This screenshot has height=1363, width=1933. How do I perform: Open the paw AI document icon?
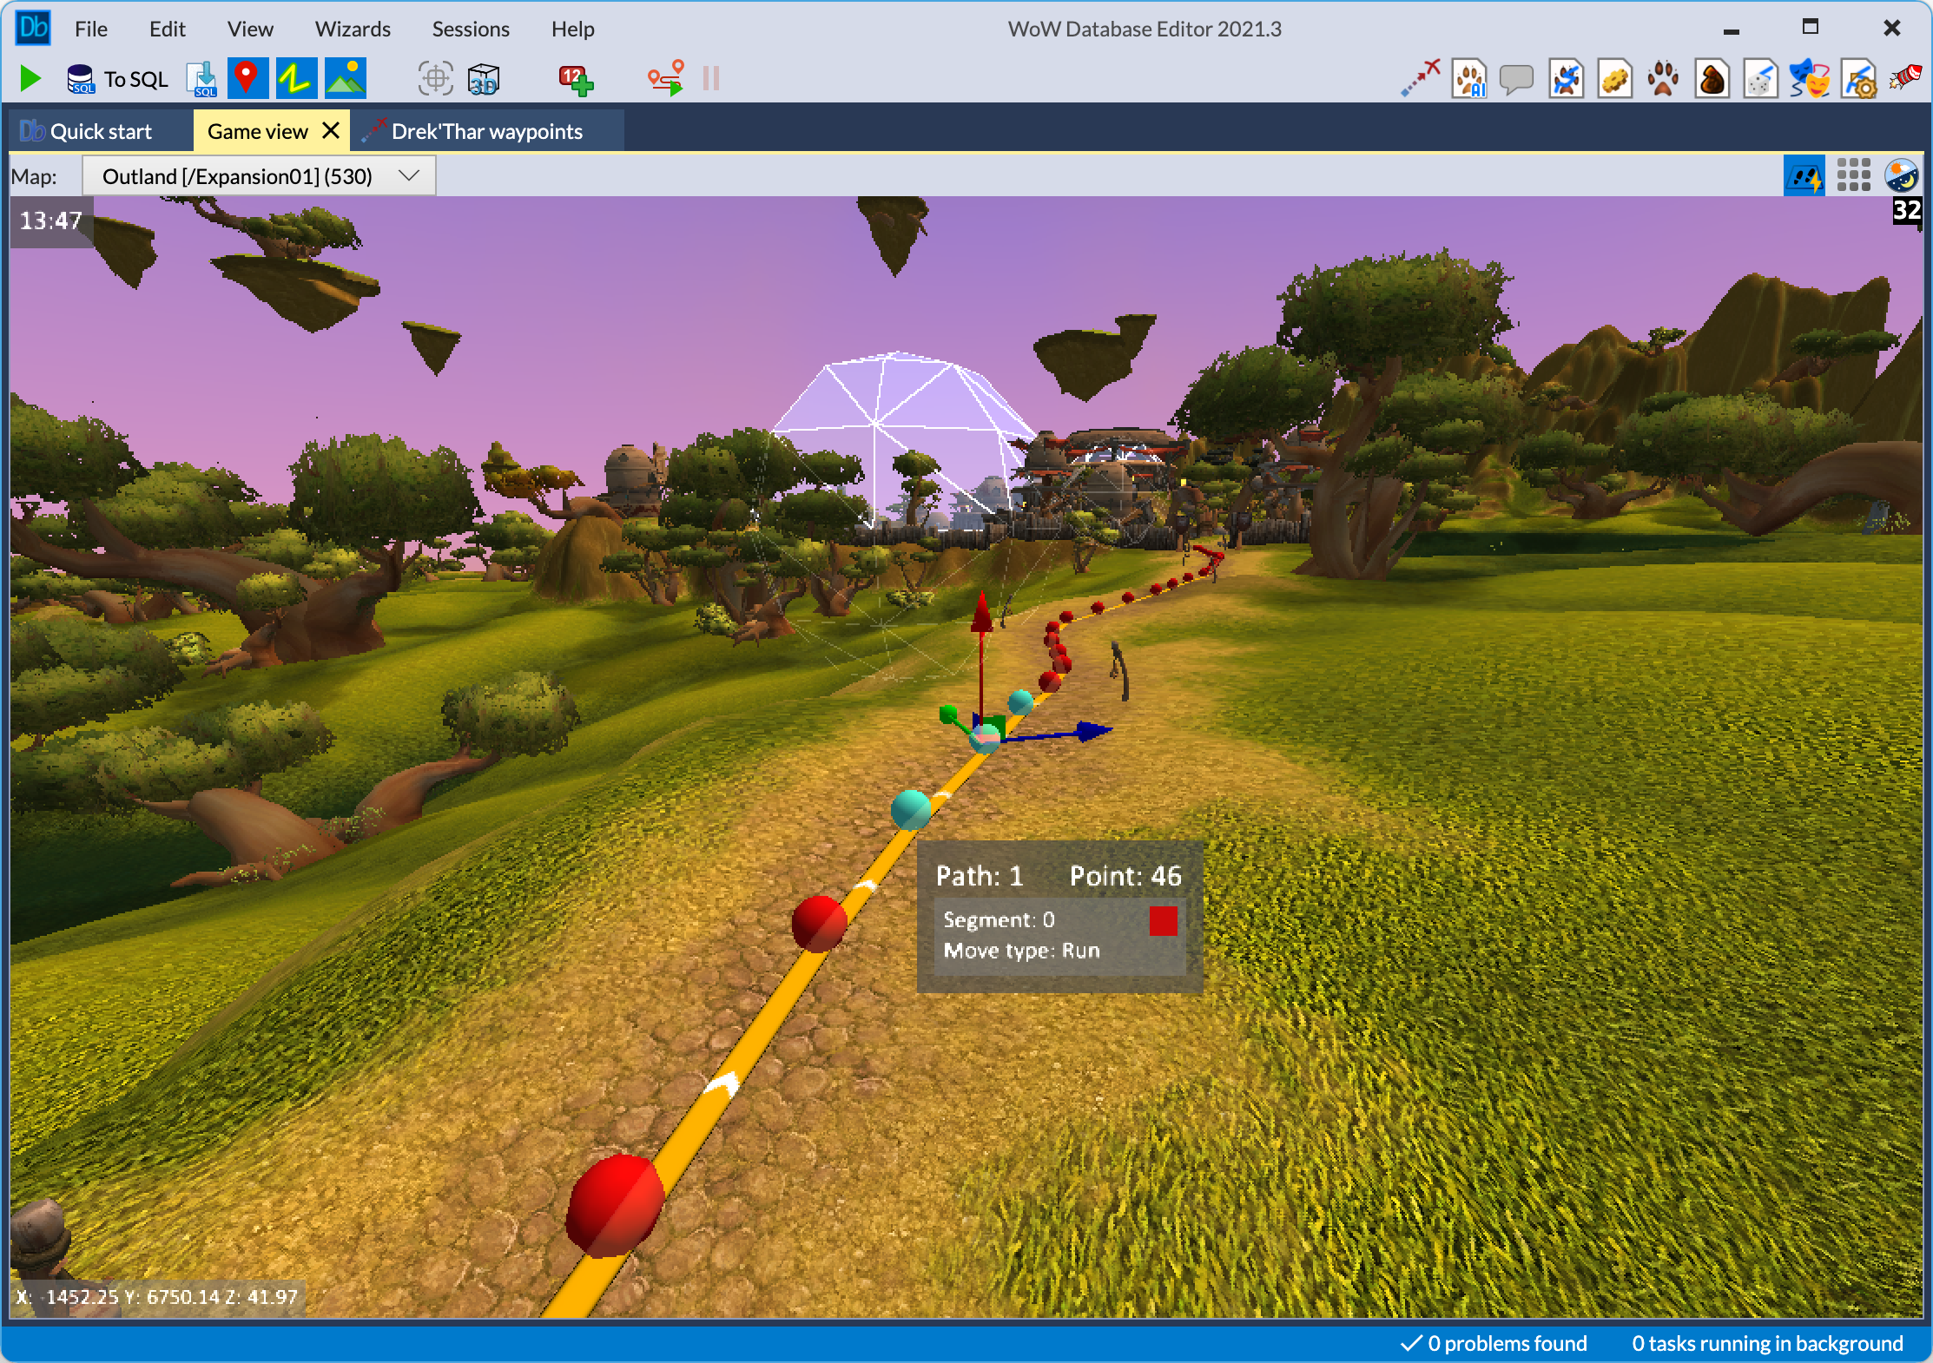pos(1469,80)
